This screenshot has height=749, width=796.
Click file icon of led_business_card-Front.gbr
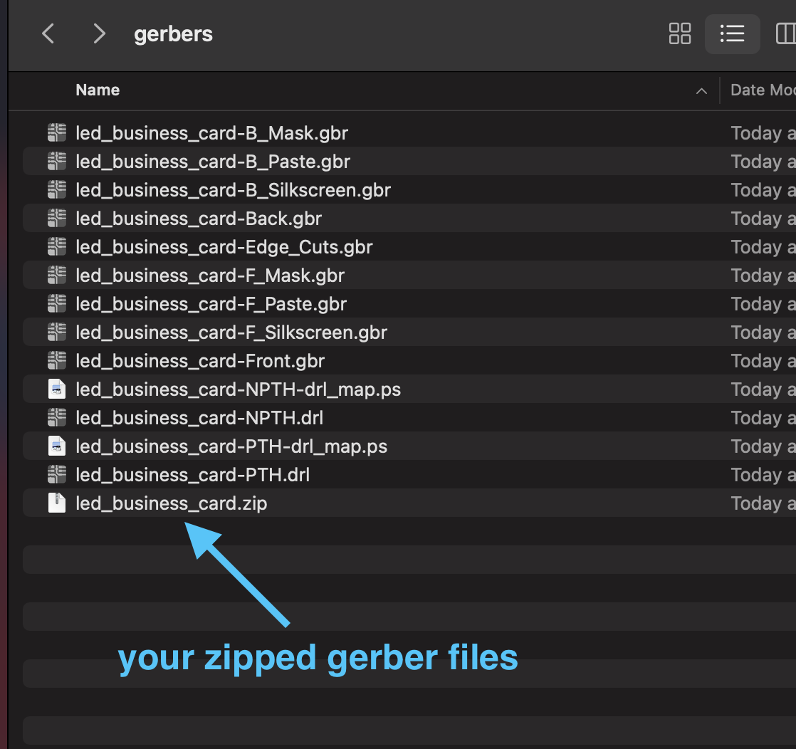[x=57, y=360]
